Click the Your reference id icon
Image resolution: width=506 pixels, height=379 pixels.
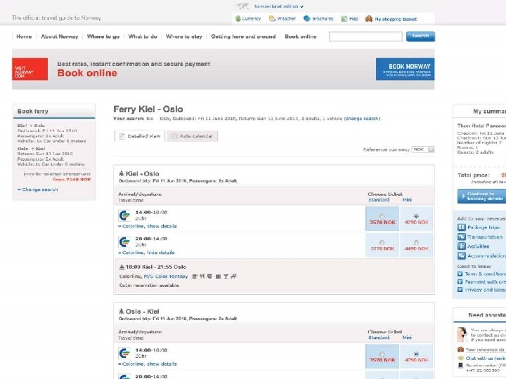tap(461, 350)
